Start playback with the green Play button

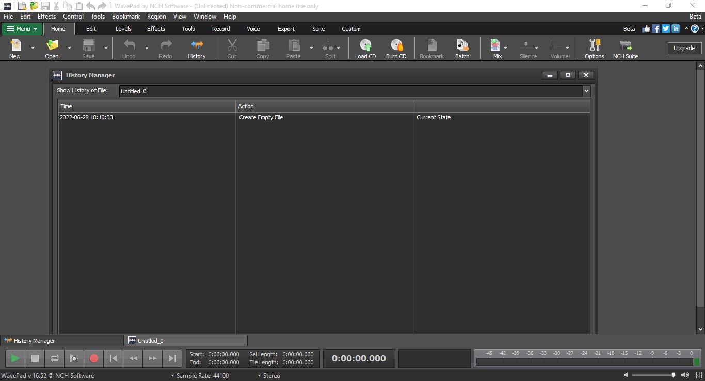(x=15, y=358)
